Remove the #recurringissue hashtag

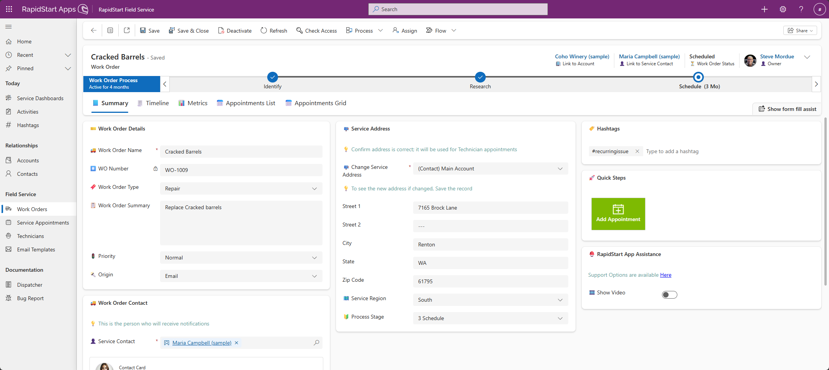637,151
